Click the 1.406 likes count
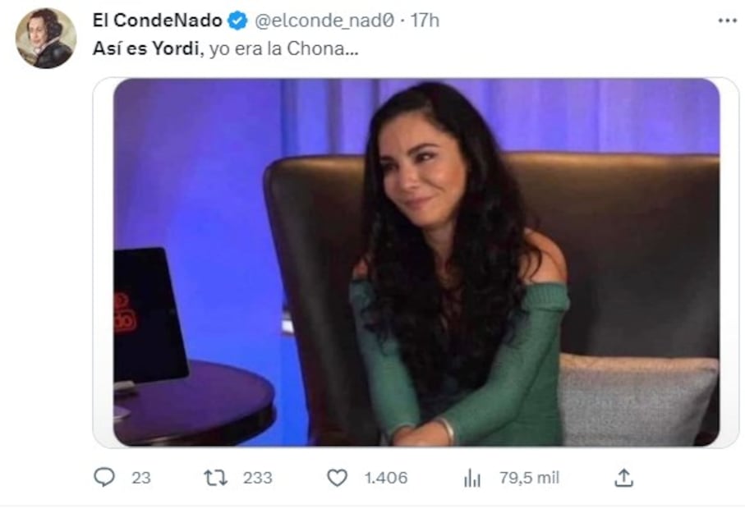 point(386,478)
